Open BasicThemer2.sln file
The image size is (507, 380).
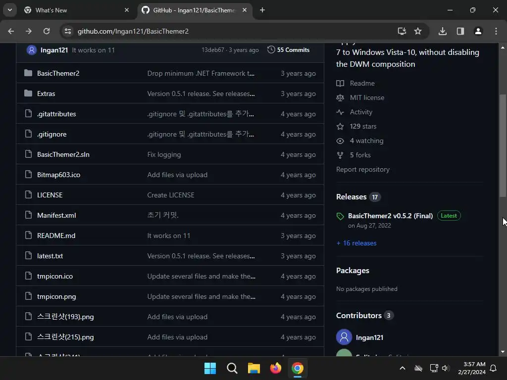[63, 154]
